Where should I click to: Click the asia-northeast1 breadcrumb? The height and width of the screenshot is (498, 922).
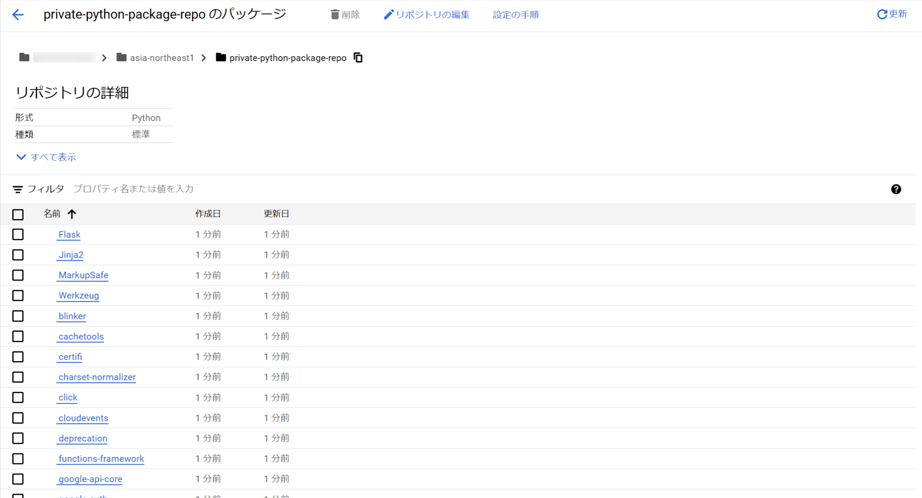[x=162, y=58]
